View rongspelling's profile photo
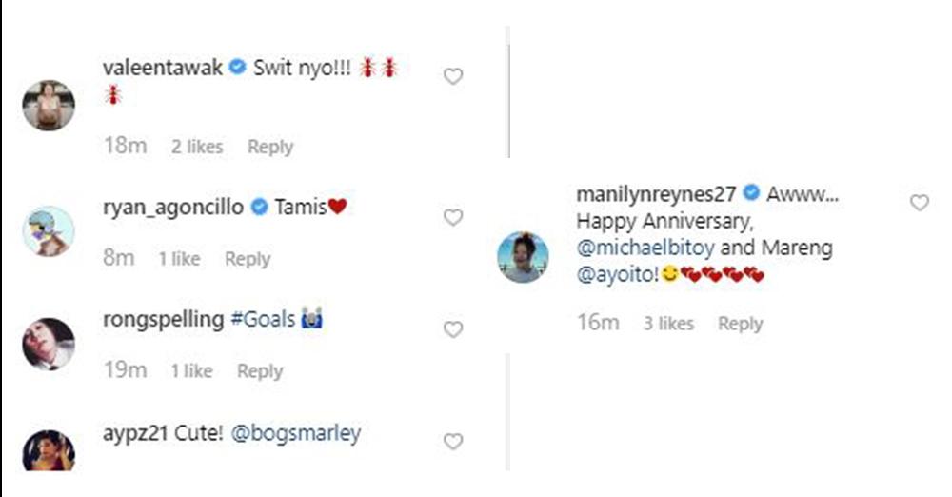Screen dimensions: 952x497 (49, 343)
